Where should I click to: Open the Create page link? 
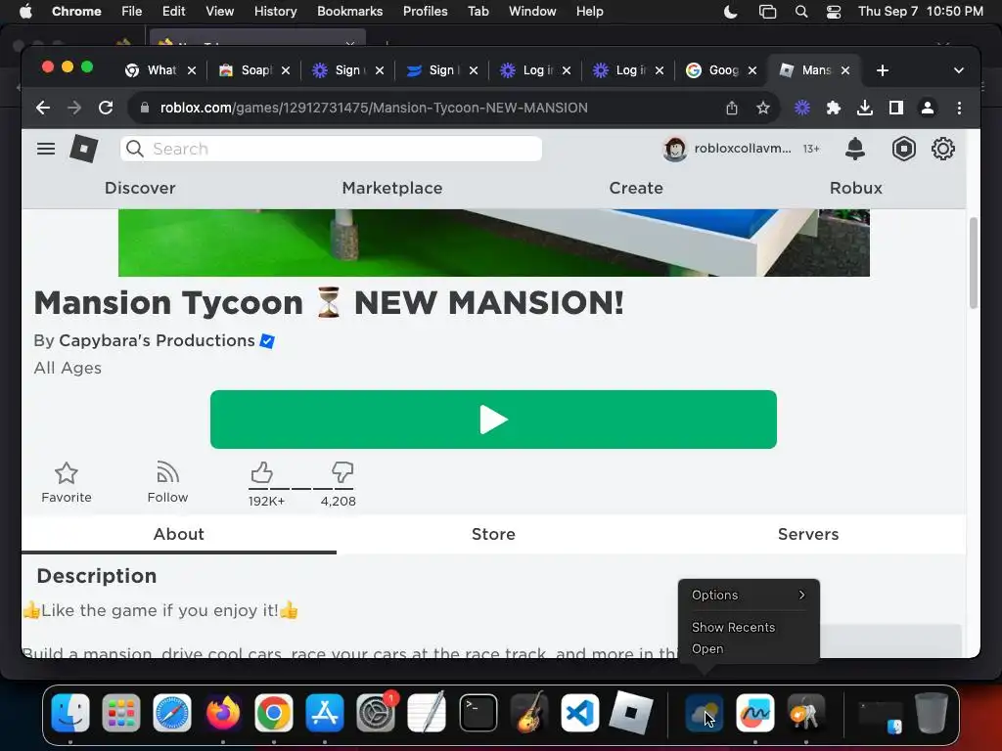(636, 188)
